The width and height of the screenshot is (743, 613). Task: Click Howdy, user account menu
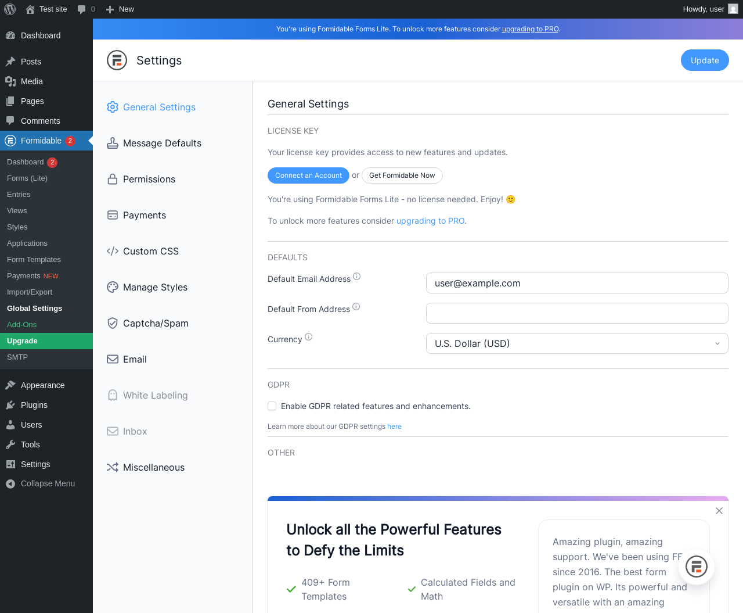click(x=710, y=9)
